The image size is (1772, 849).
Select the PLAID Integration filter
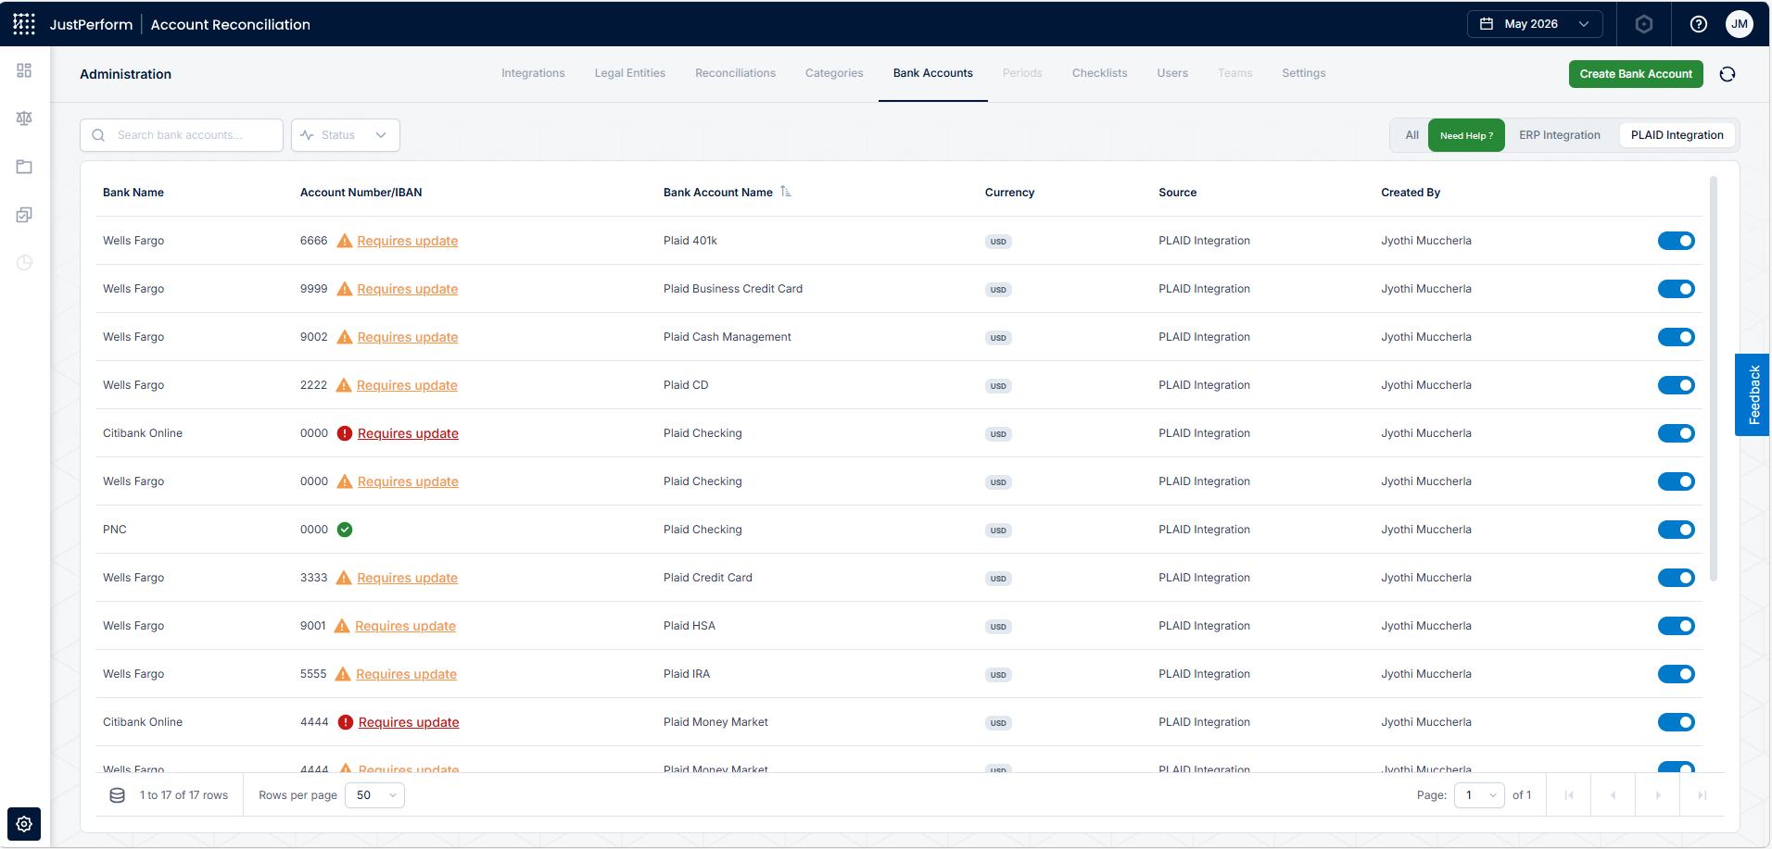(1677, 135)
